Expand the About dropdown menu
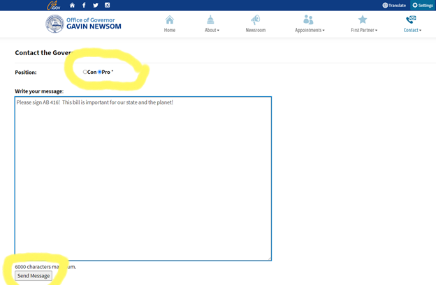The width and height of the screenshot is (436, 285). tap(211, 31)
